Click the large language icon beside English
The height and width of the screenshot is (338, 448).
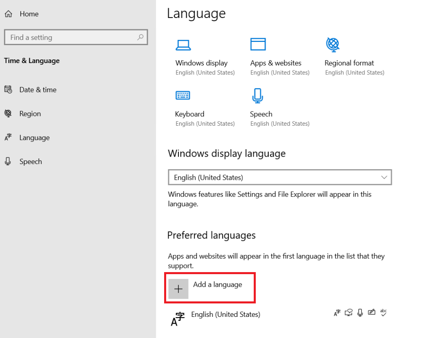pos(178,319)
